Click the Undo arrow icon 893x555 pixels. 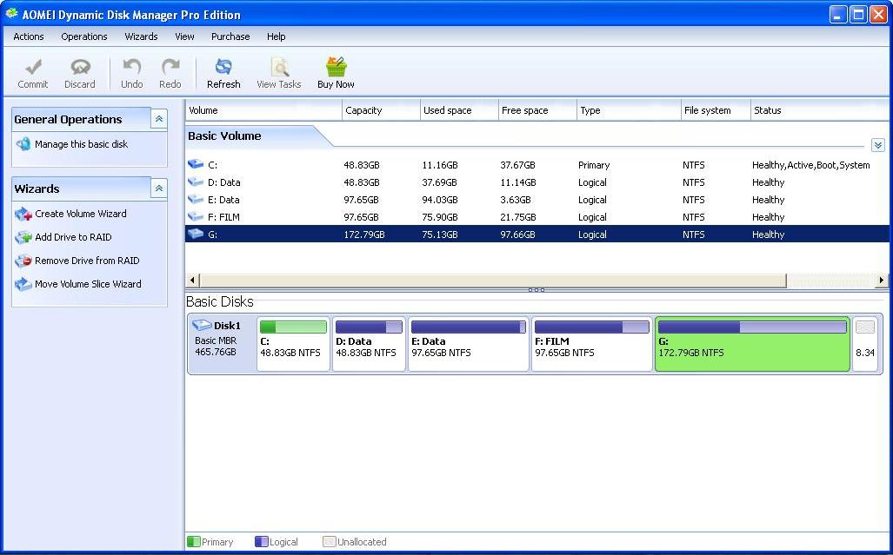[131, 67]
